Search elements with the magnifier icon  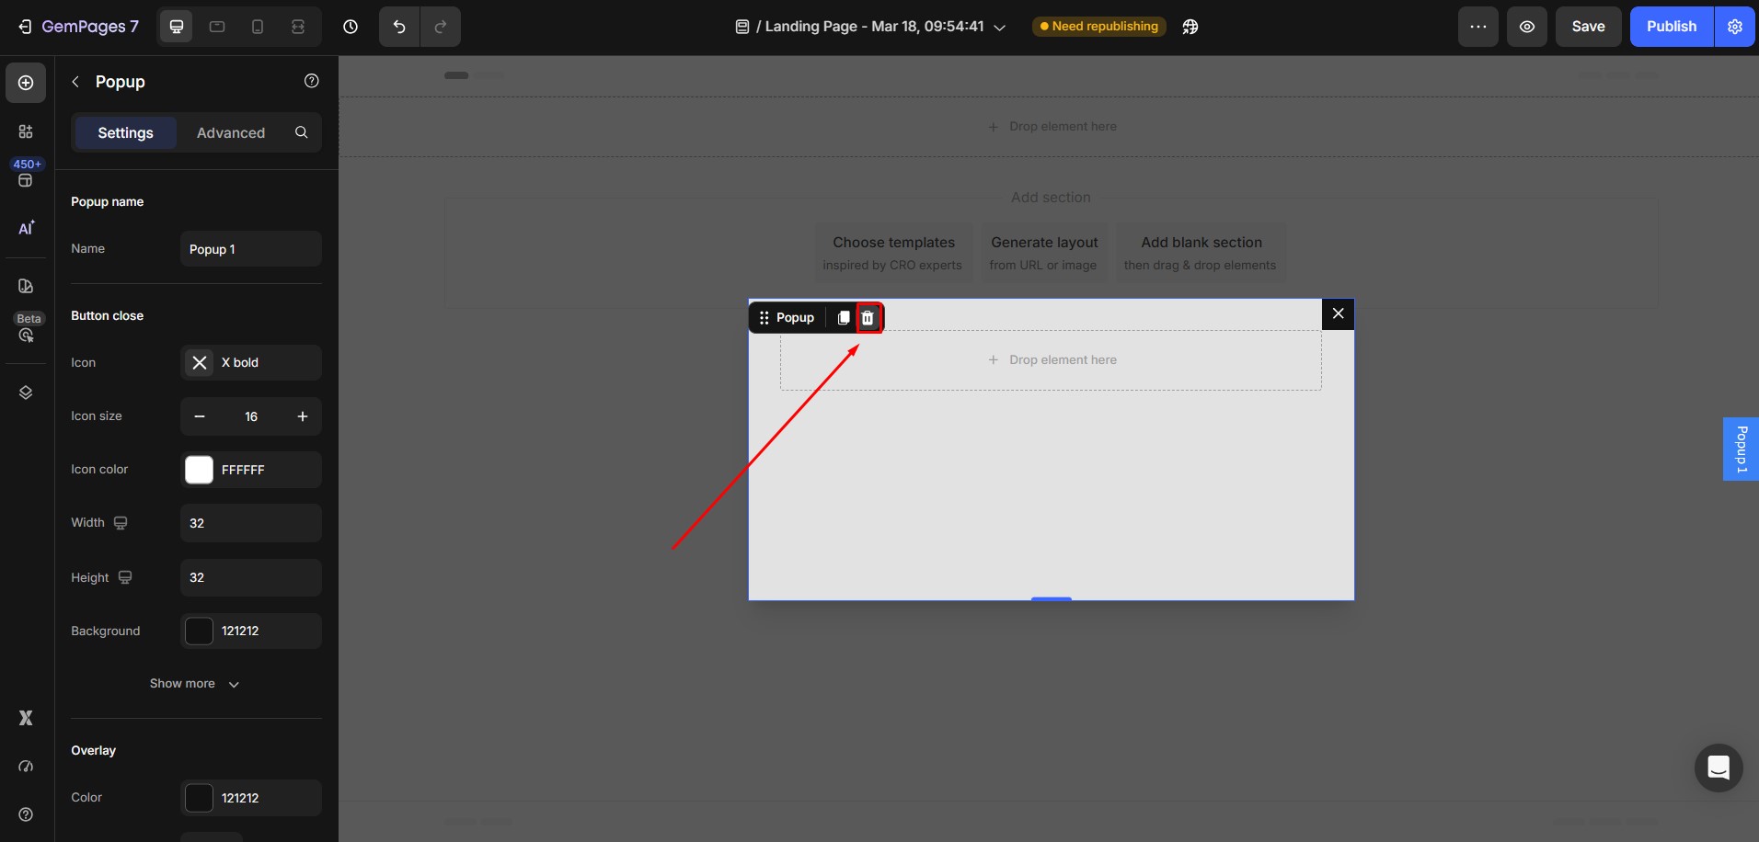click(x=300, y=132)
